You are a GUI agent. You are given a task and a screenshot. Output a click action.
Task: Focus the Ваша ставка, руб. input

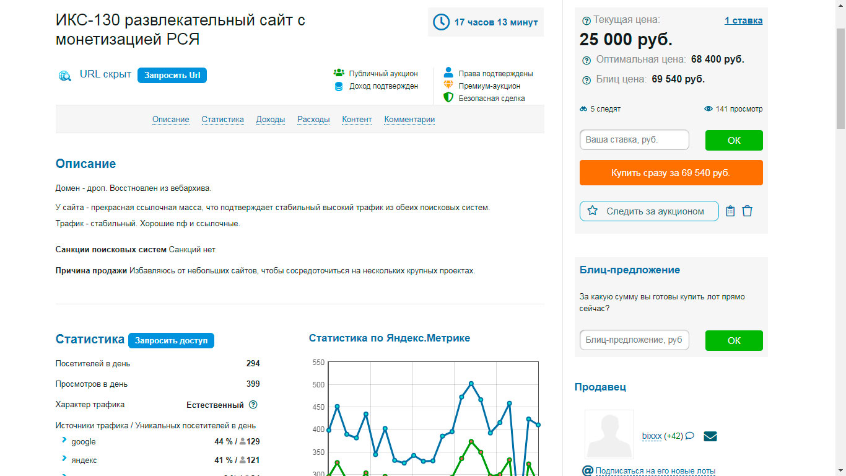coord(634,140)
